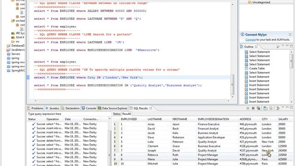Click the Status column header

[32, 119]
